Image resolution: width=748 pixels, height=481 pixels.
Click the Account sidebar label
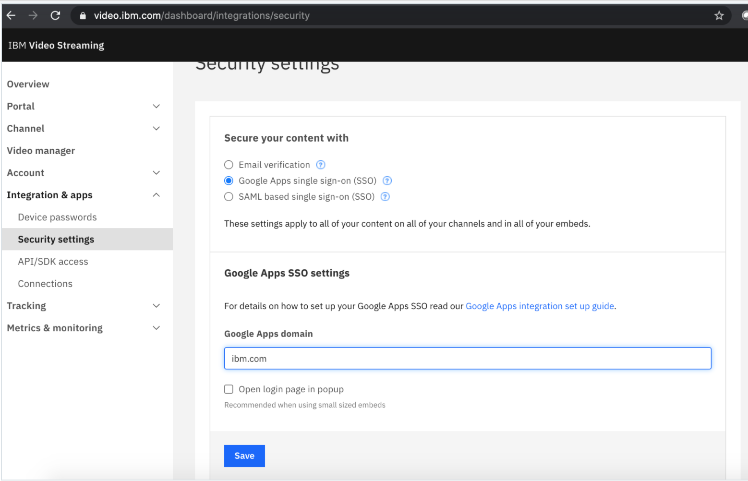click(25, 173)
